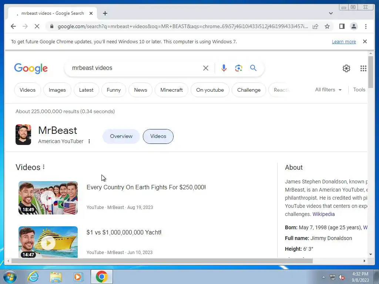
Task: Play the Every Country On Earth thumbnail
Action: tap(48, 198)
